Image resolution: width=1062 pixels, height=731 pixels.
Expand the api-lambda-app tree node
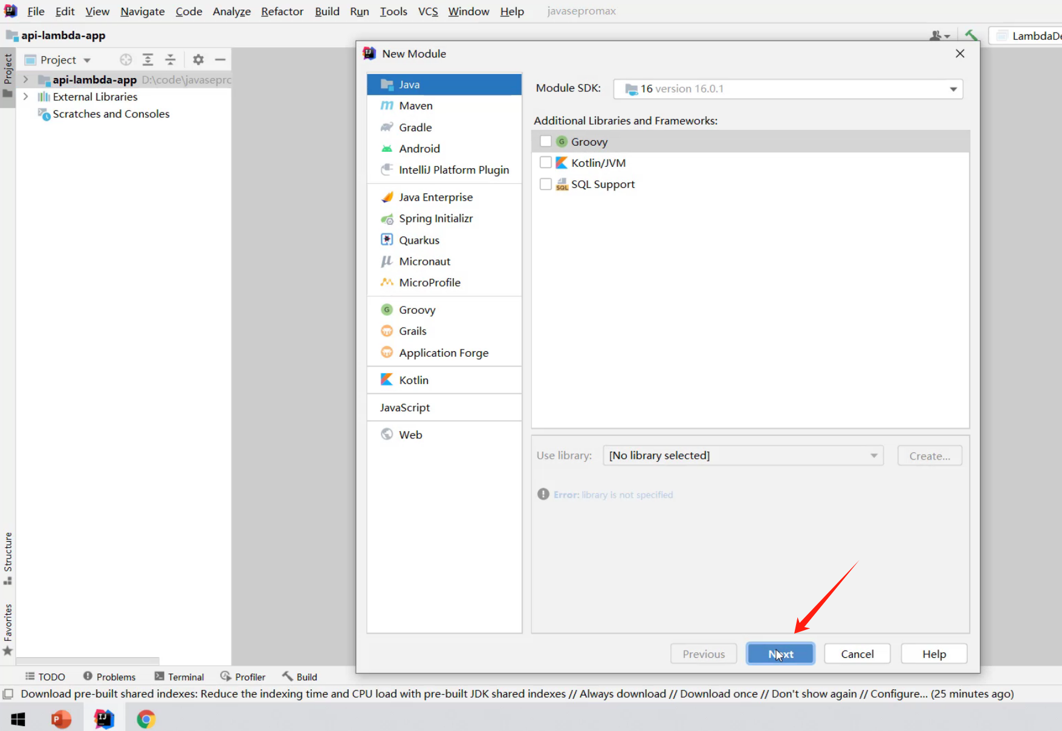tap(25, 79)
